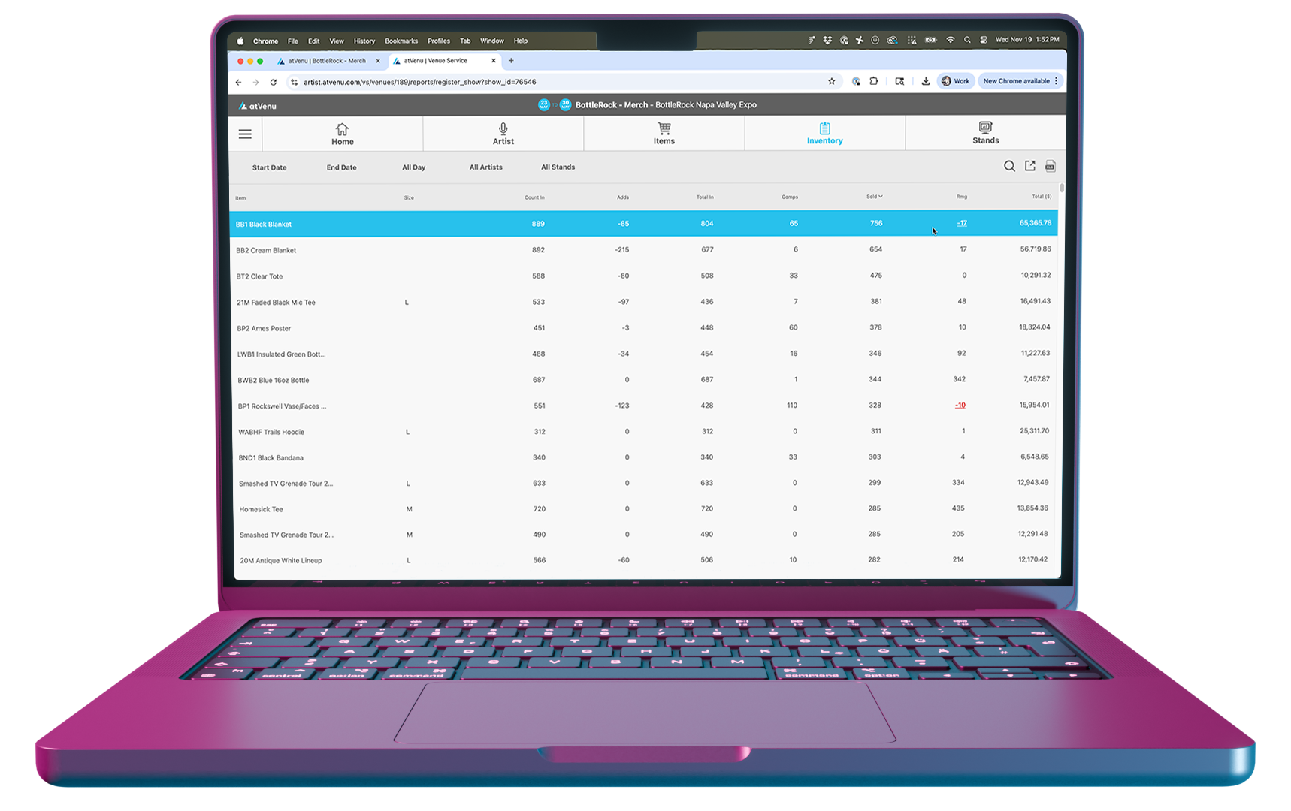Screen dimensions: 1291x811
Task: Sort by the Comps column header
Action: point(790,197)
